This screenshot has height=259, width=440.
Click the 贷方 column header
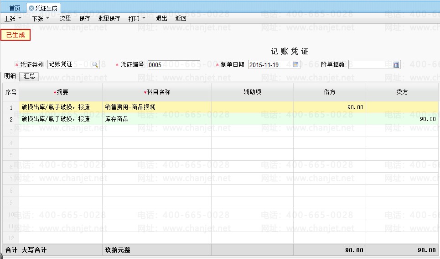(402, 92)
